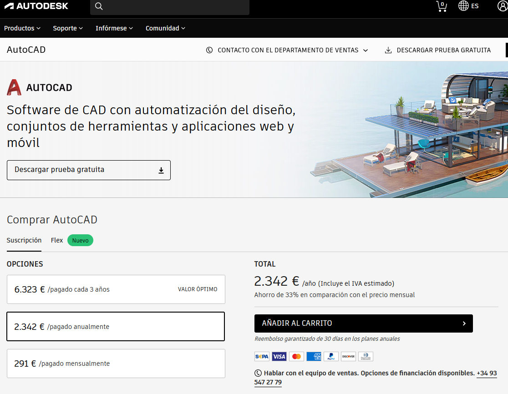Click the red AutoCAD product logo
The height and width of the screenshot is (394, 508).
point(14,87)
